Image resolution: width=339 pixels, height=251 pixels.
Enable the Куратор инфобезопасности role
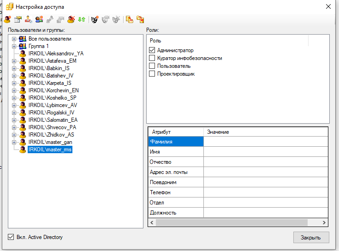(152, 58)
